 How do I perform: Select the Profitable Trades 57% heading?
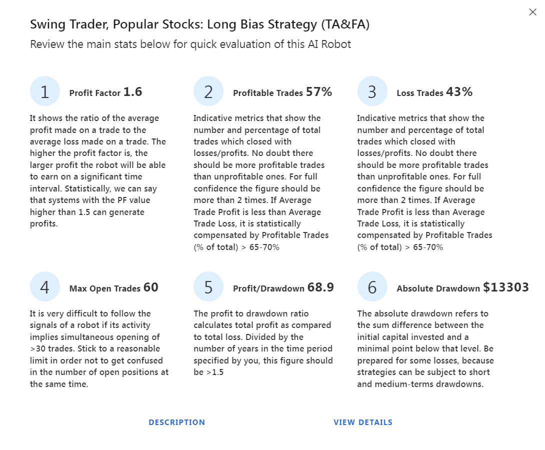coord(282,92)
